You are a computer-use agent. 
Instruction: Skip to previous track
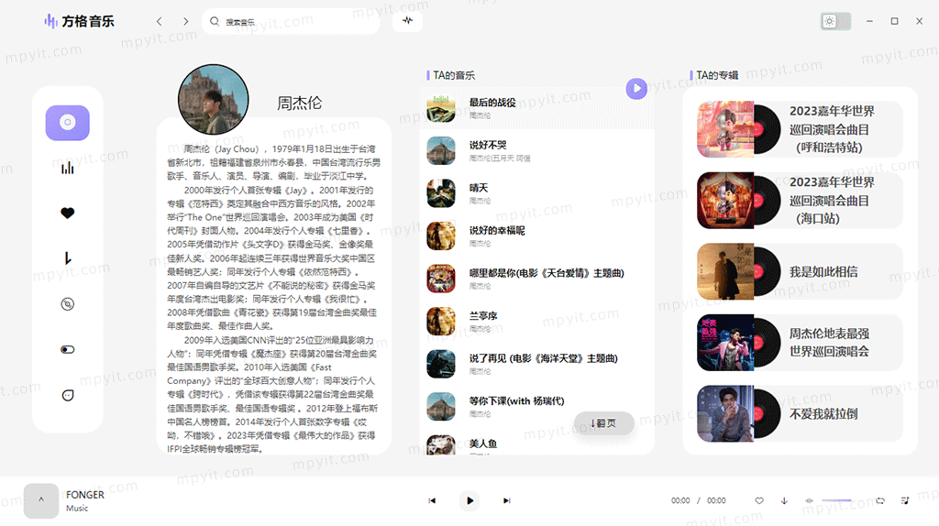point(432,501)
